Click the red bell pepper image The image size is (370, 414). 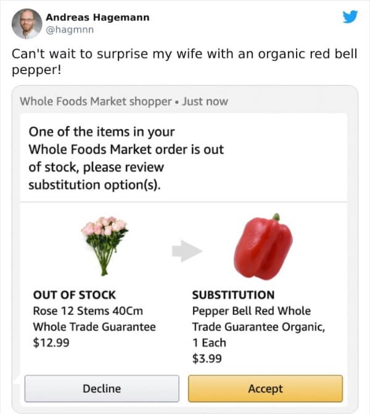pos(263,247)
